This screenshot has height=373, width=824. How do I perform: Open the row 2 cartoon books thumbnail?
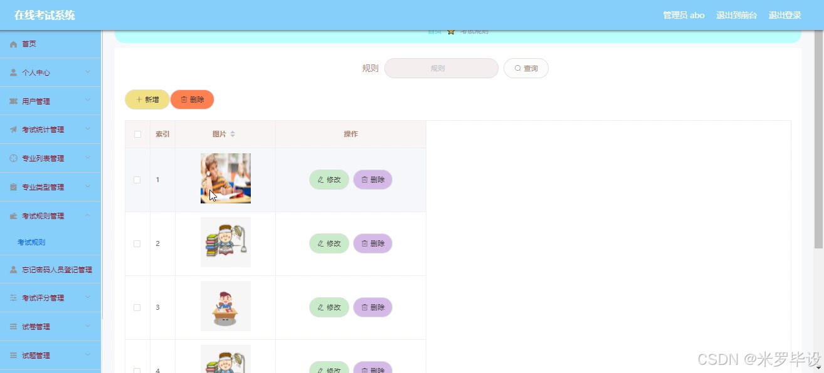coord(226,242)
